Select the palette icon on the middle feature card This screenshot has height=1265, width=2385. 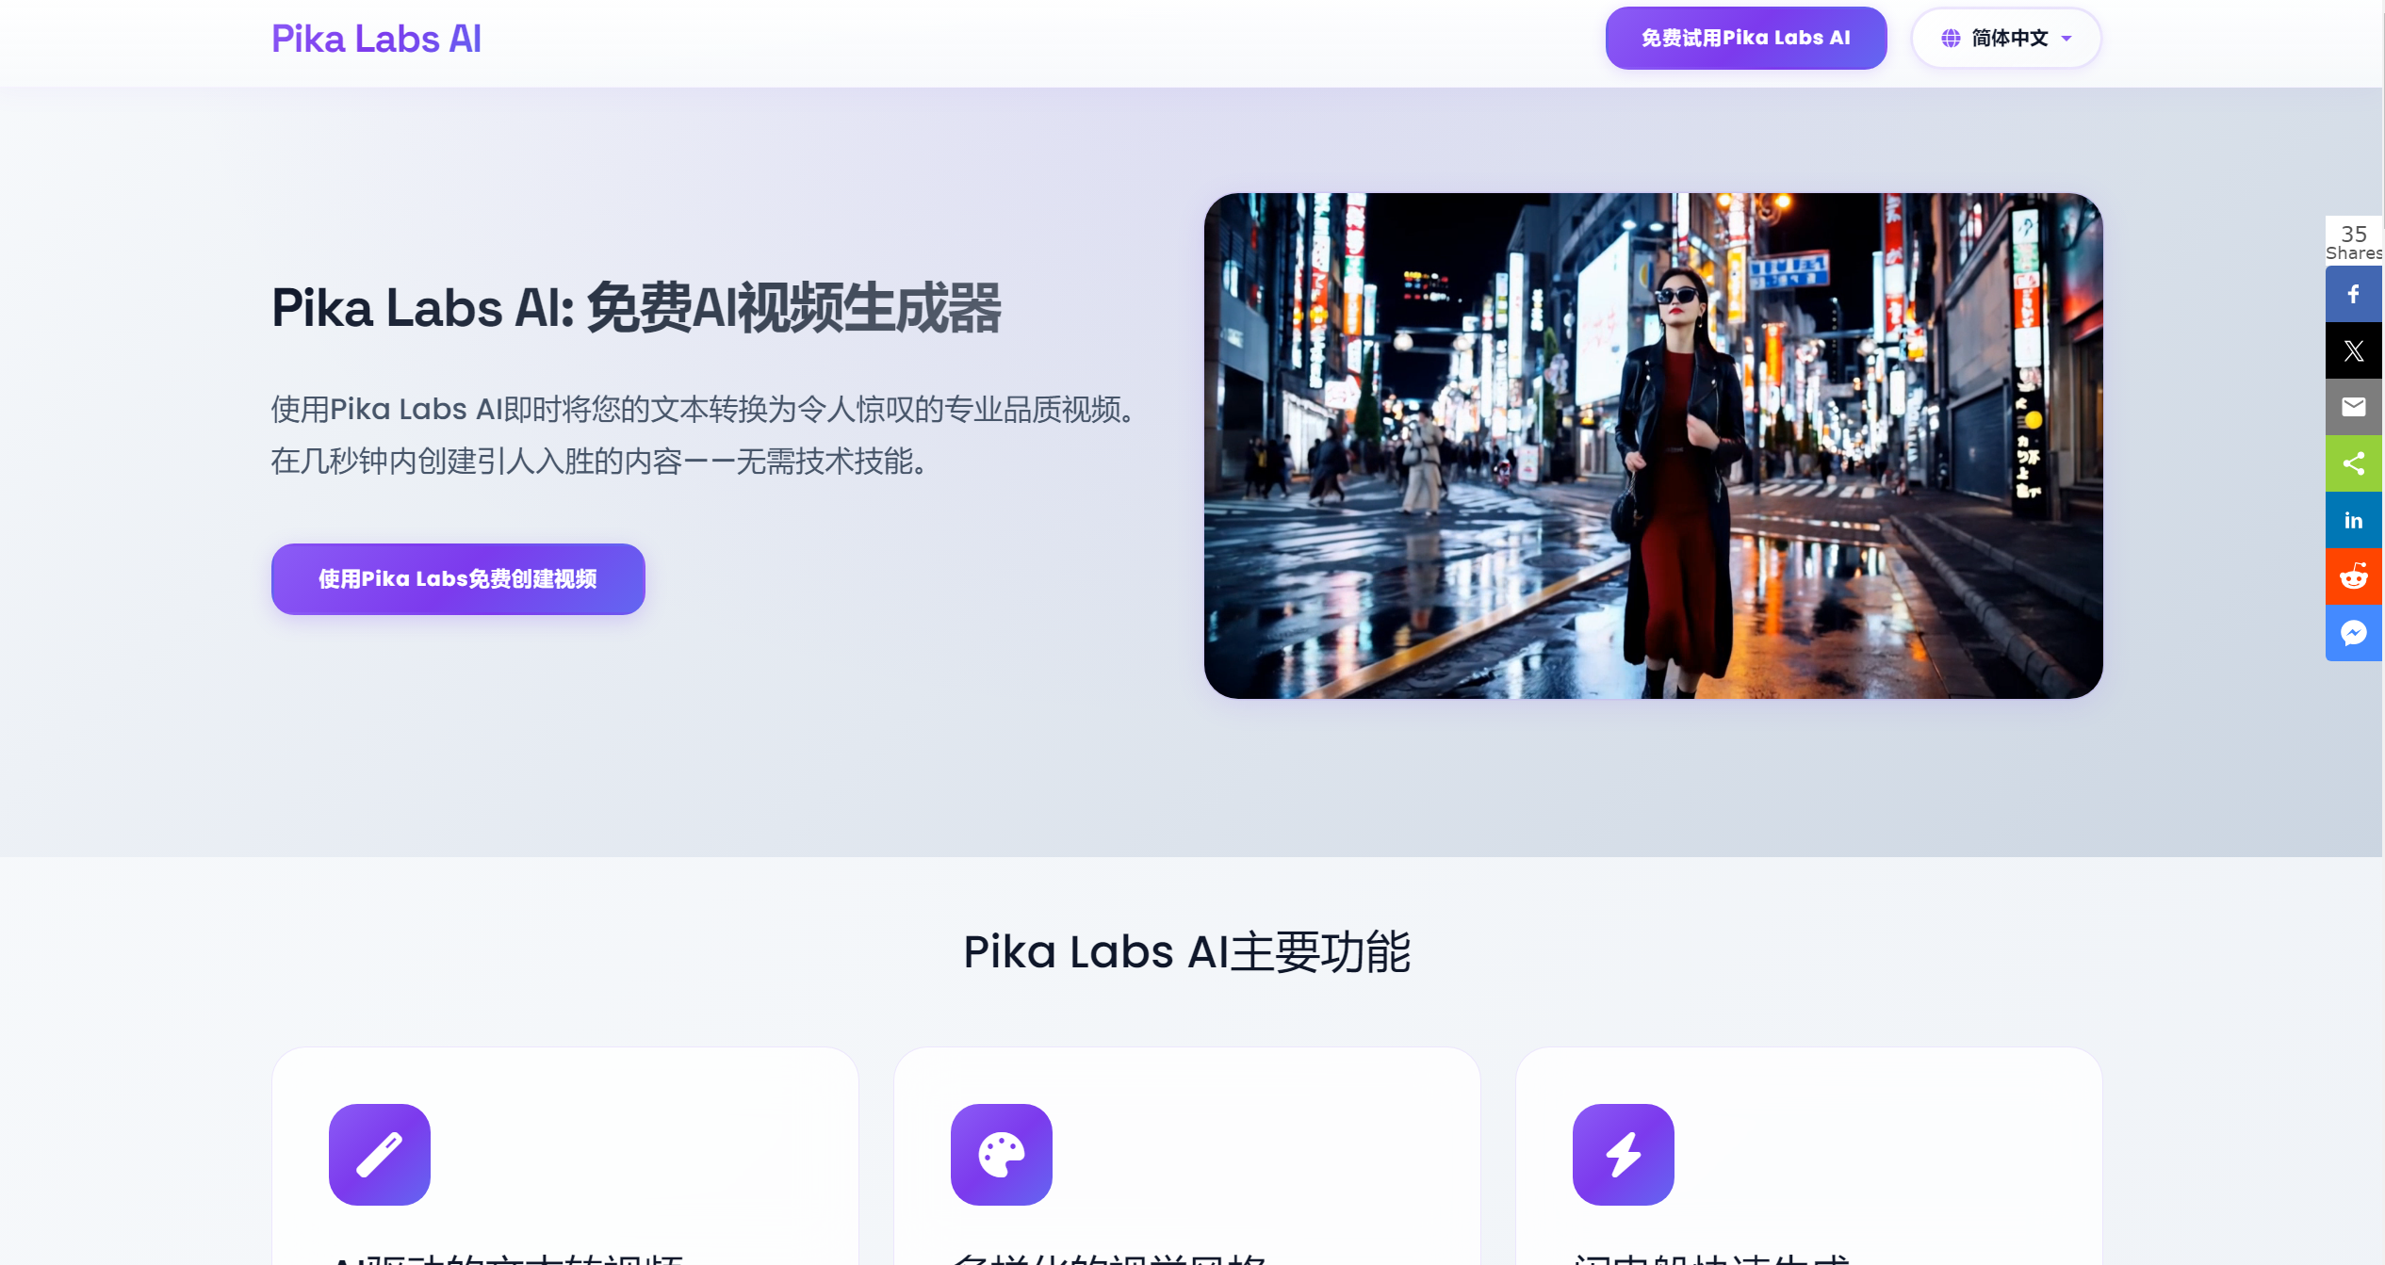coord(1001,1154)
